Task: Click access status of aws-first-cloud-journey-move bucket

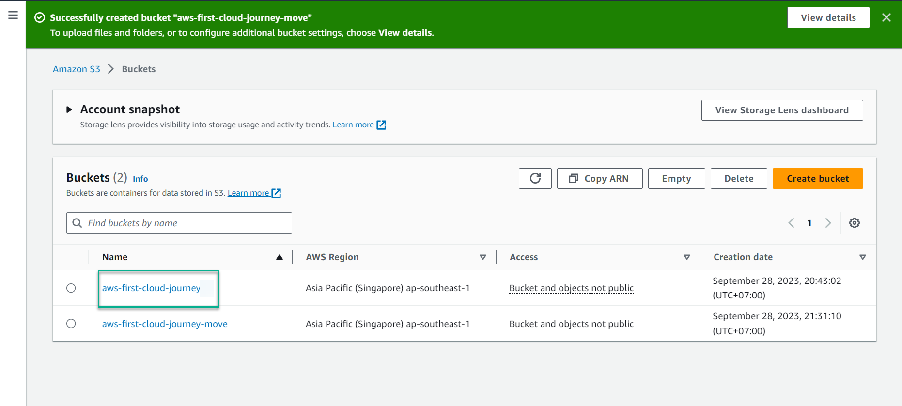Action: (572, 324)
